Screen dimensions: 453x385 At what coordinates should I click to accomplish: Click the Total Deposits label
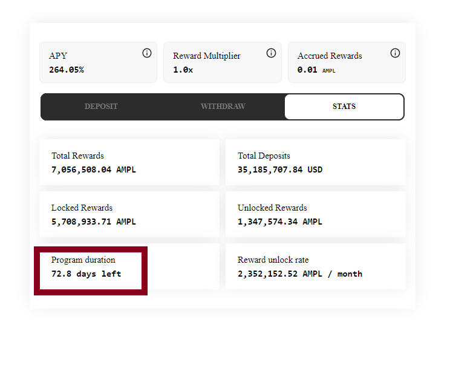264,156
